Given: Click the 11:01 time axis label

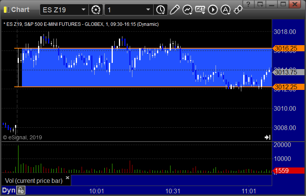Looking at the screenshot, I should click(x=249, y=191).
